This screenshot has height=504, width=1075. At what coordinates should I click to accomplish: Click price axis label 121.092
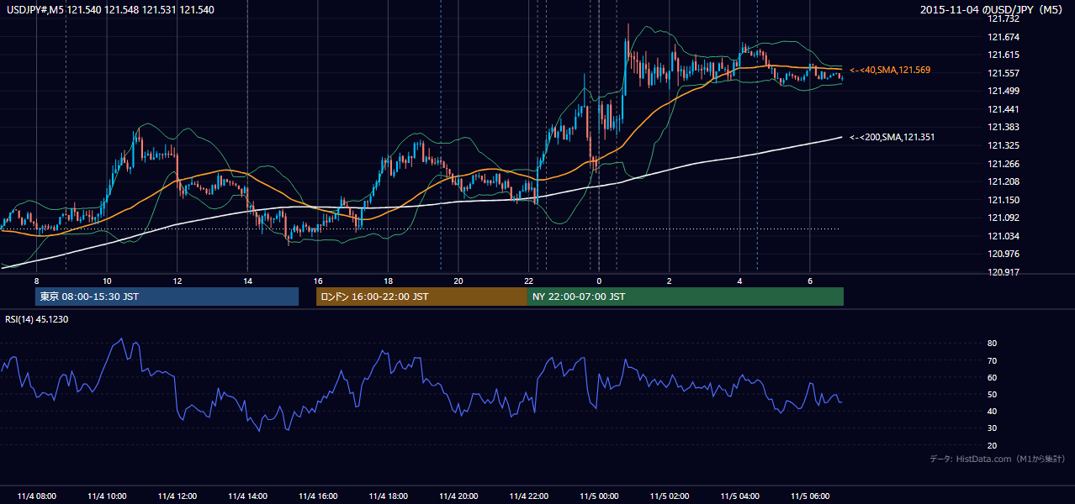(x=1004, y=218)
